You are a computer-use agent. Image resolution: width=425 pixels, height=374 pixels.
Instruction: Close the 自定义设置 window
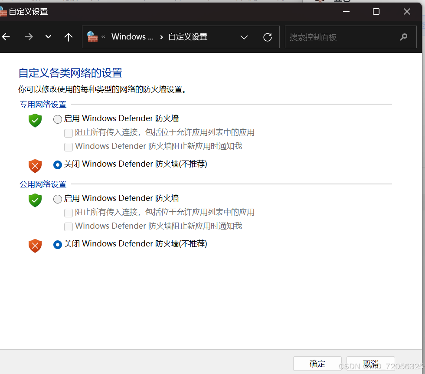[407, 12]
